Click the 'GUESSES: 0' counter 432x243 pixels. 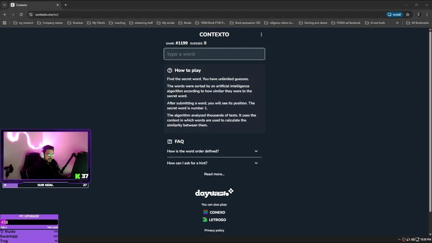point(198,43)
